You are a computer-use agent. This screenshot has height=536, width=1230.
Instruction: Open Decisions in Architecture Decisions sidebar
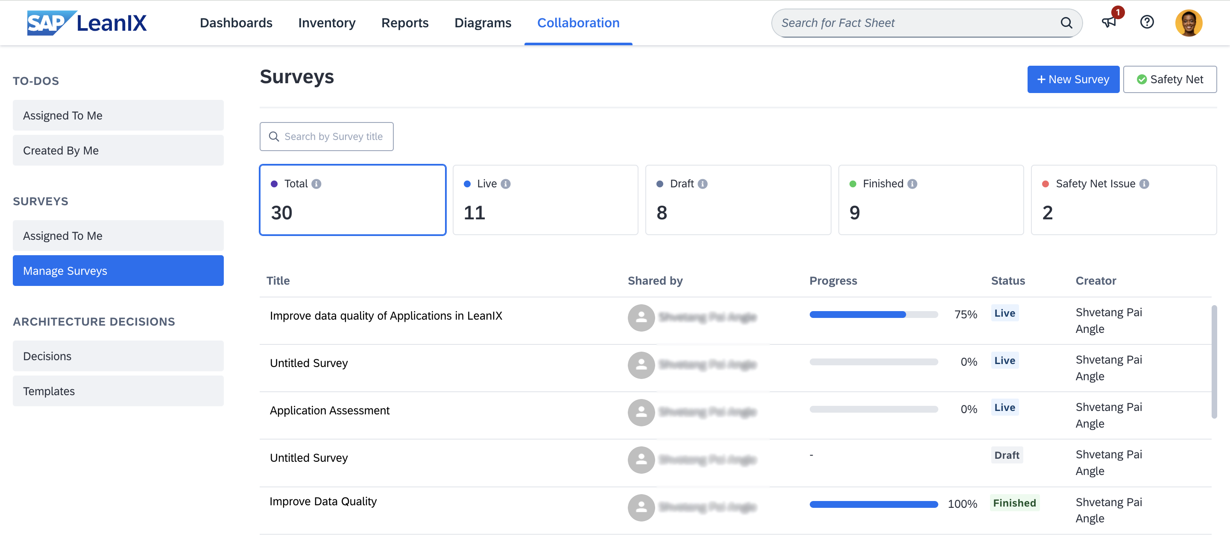tap(118, 356)
